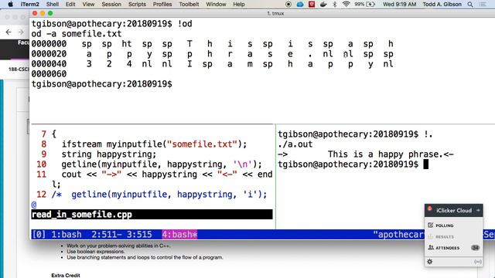The width and height of the screenshot is (495, 278).
Task: Click the 0000040 offset in od output
Action: (49, 64)
